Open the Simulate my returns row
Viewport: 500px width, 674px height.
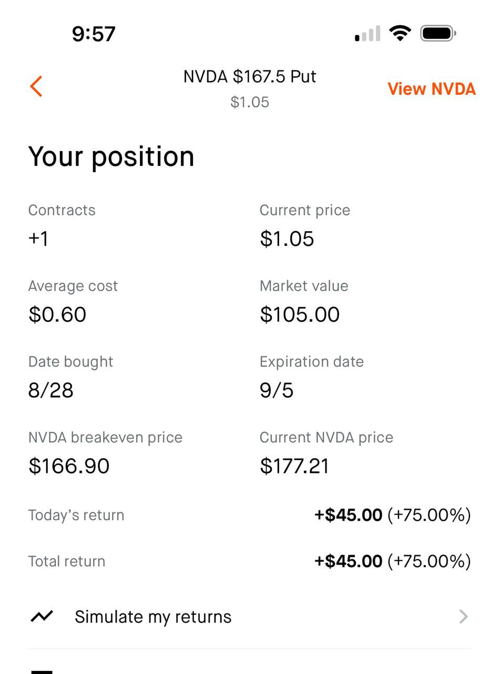tap(250, 617)
